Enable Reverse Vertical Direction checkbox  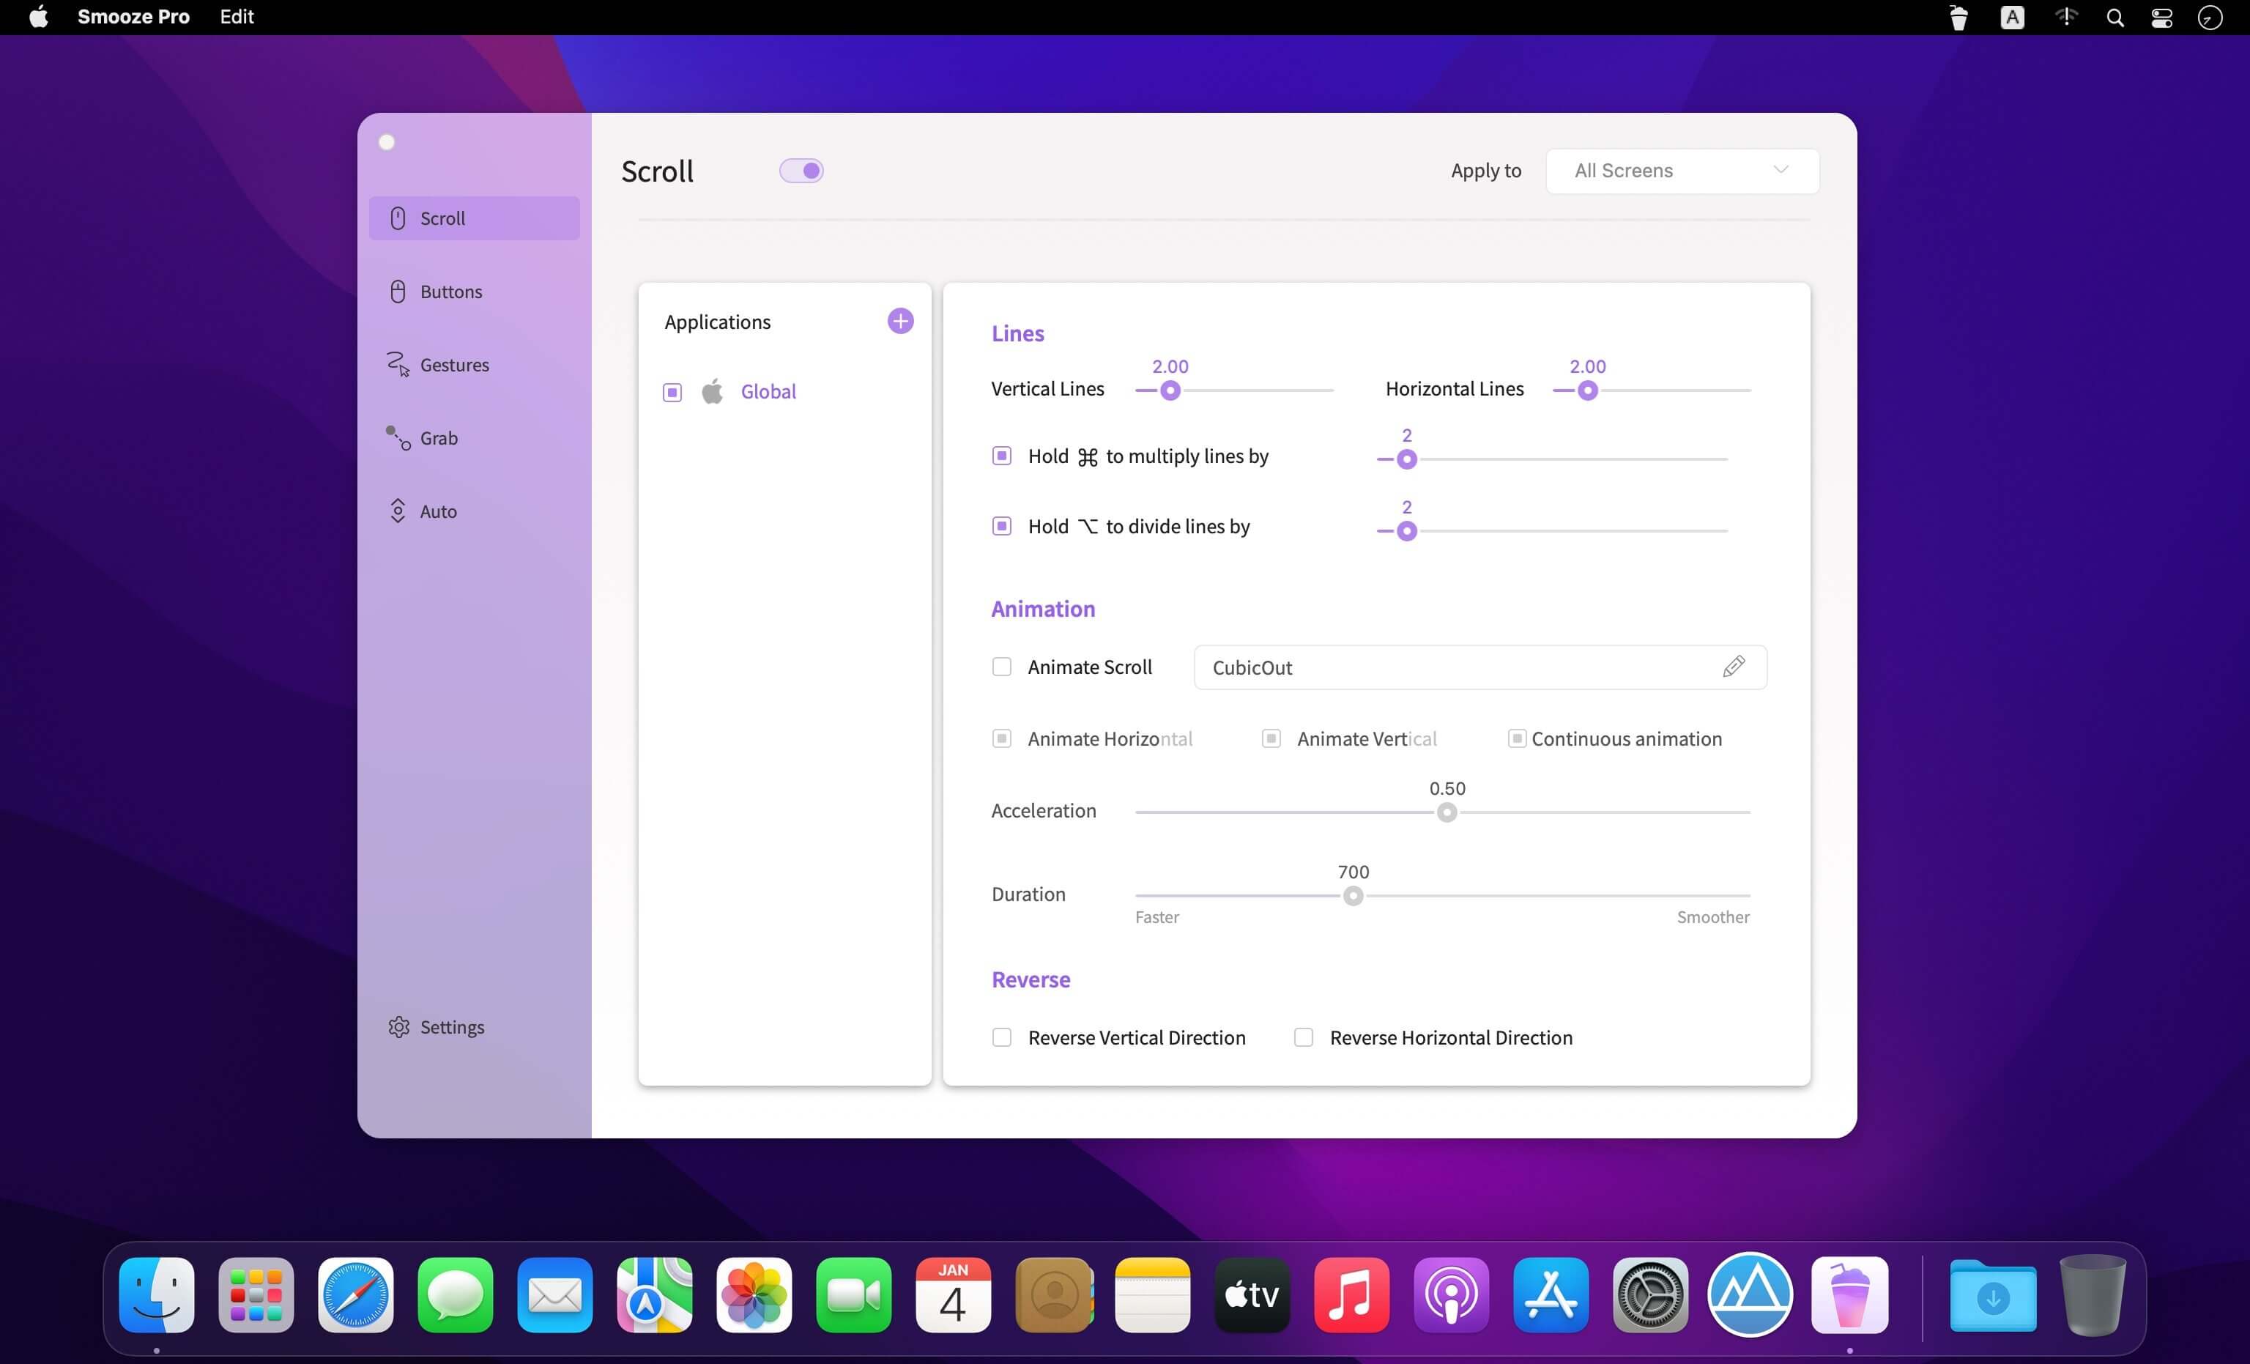(1000, 1037)
